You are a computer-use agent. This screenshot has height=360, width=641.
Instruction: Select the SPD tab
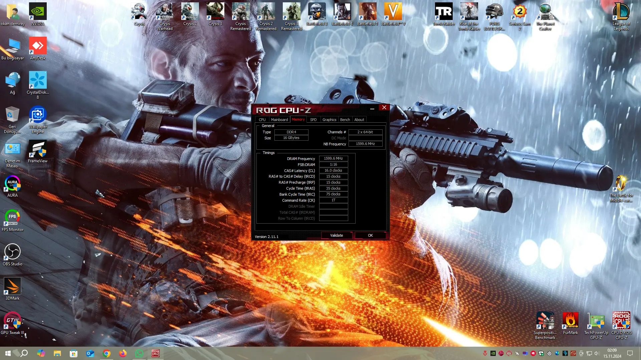[313, 120]
